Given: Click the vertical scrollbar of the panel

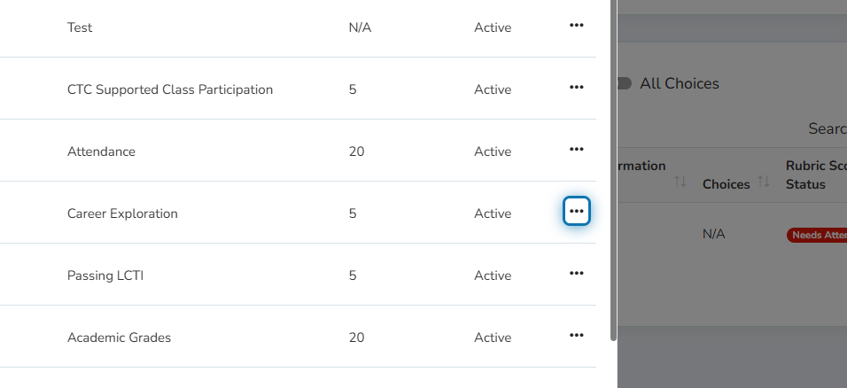Looking at the screenshot, I should pos(613,170).
